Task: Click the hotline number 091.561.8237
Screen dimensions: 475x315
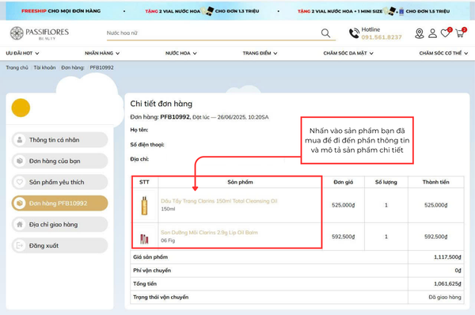Action: (382, 37)
